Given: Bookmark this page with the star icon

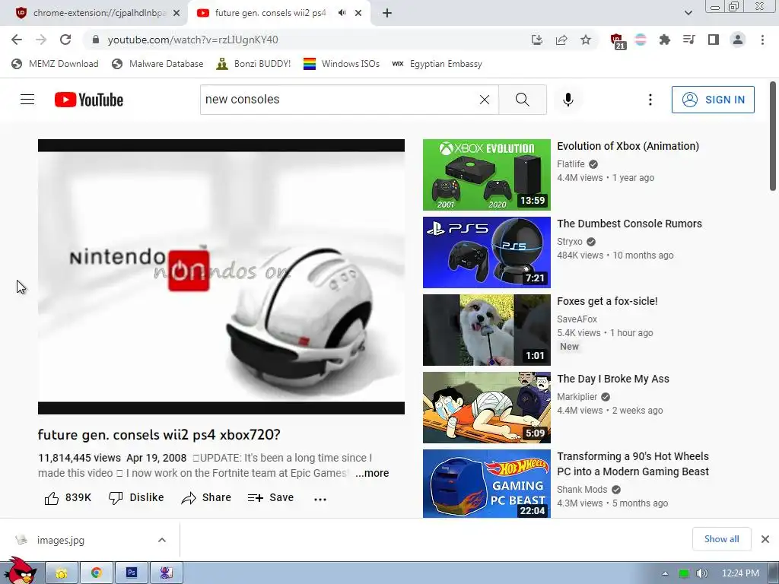Looking at the screenshot, I should [x=586, y=40].
